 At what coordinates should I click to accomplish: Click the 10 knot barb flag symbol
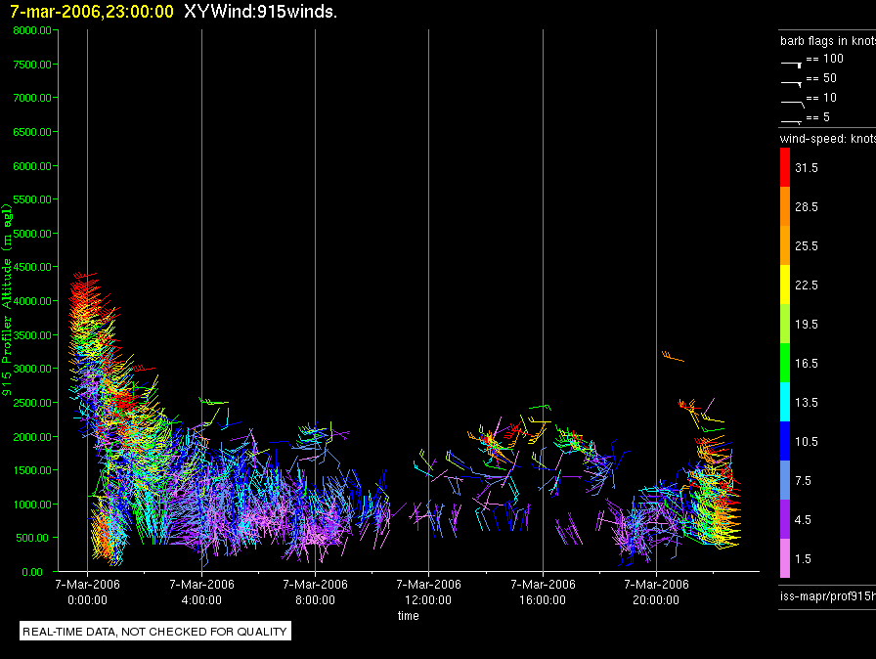coord(793,104)
